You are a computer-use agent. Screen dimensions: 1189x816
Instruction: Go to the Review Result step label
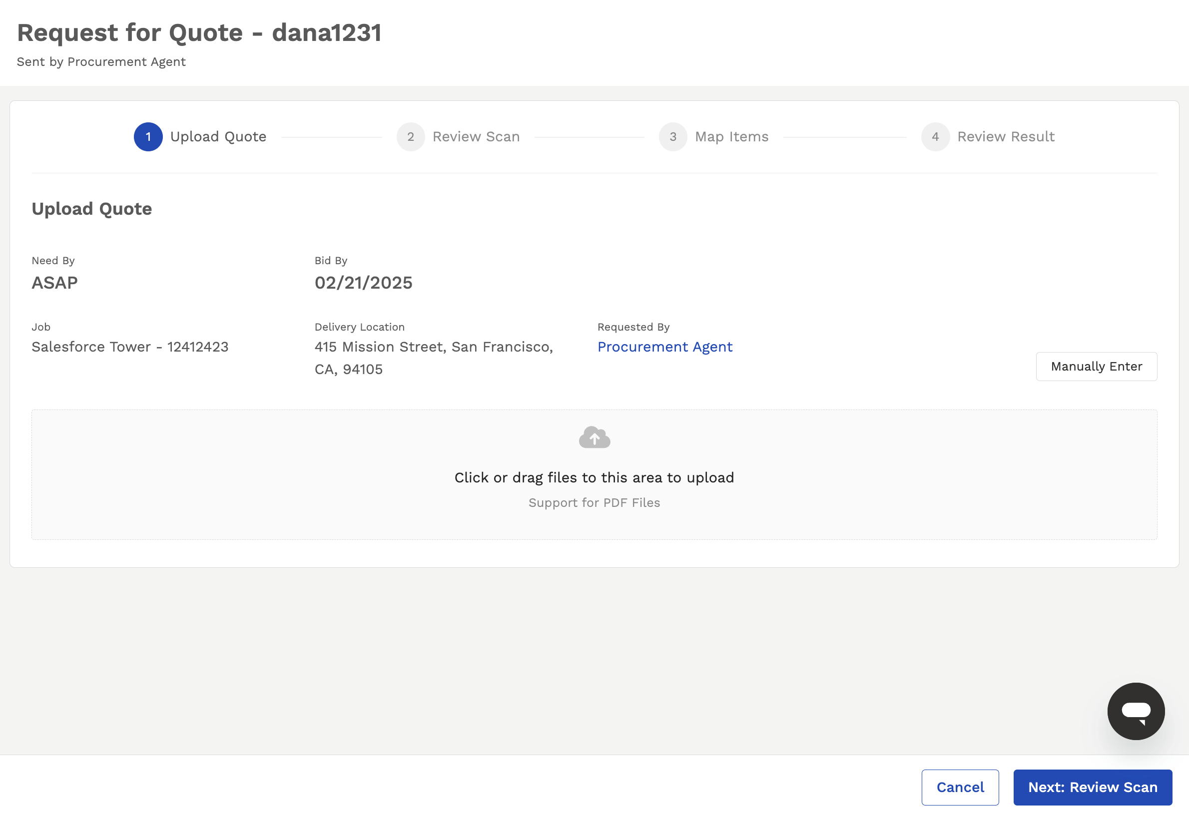point(1006,136)
